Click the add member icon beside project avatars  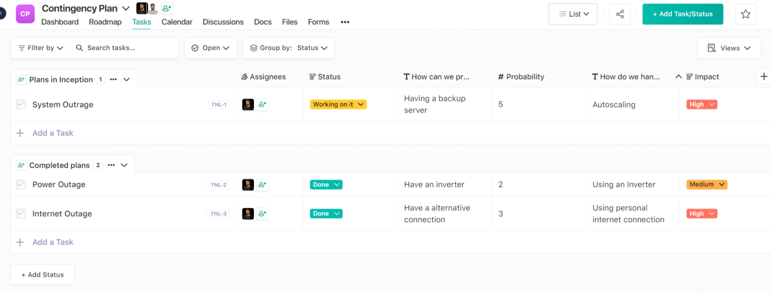coord(167,9)
